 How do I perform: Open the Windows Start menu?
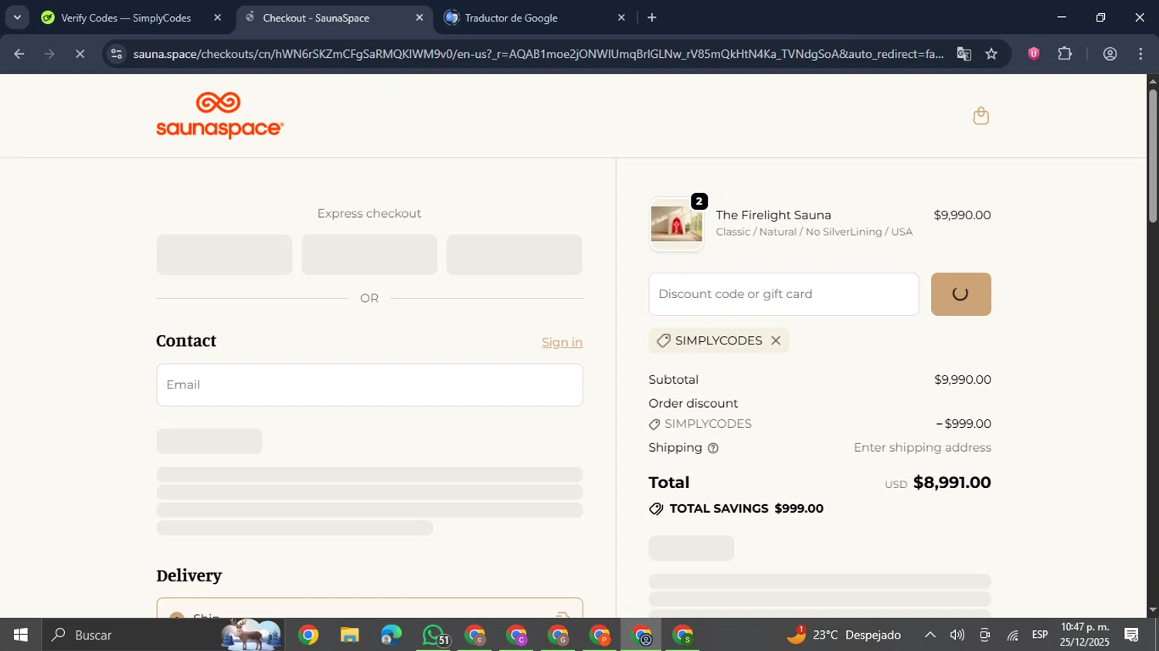point(21,635)
